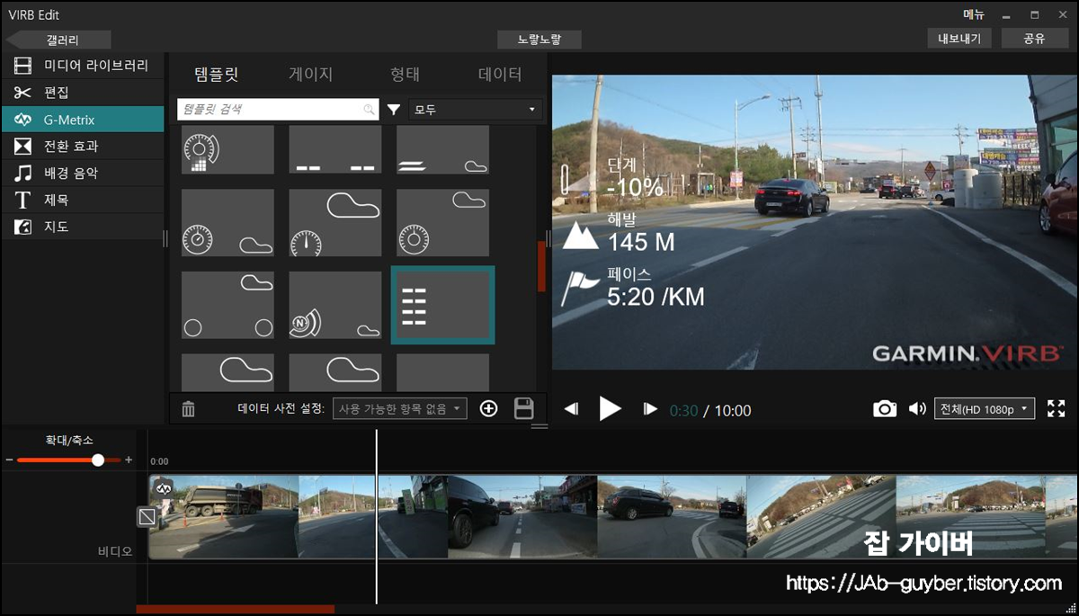Click the template list scrollbar thumb
Viewport: 1079px width, 616px height.
point(541,266)
